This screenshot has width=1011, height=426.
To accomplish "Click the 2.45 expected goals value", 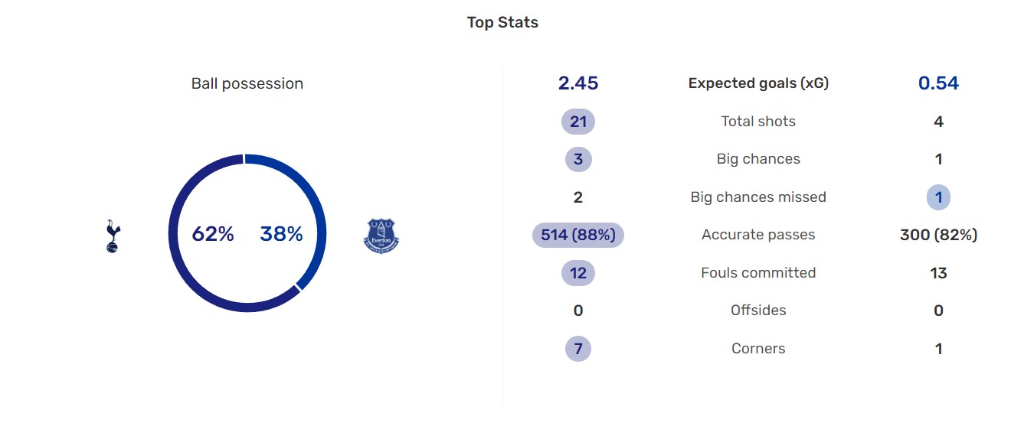I will click(578, 83).
